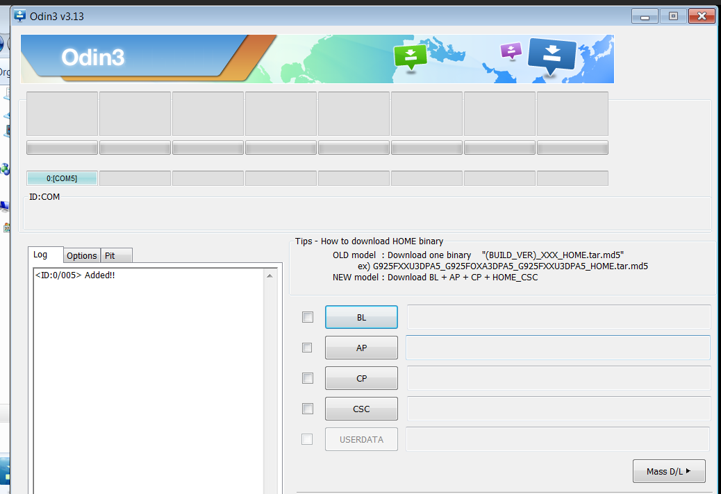
Task: Click the Odin3 banner image
Action: tap(317, 59)
